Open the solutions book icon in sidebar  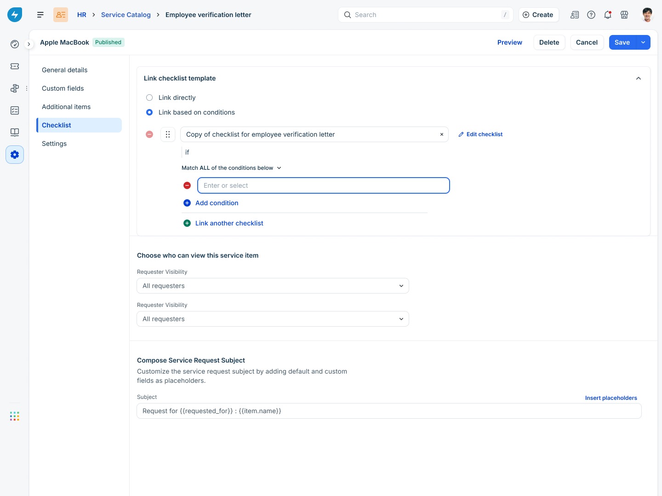pyautogui.click(x=15, y=133)
